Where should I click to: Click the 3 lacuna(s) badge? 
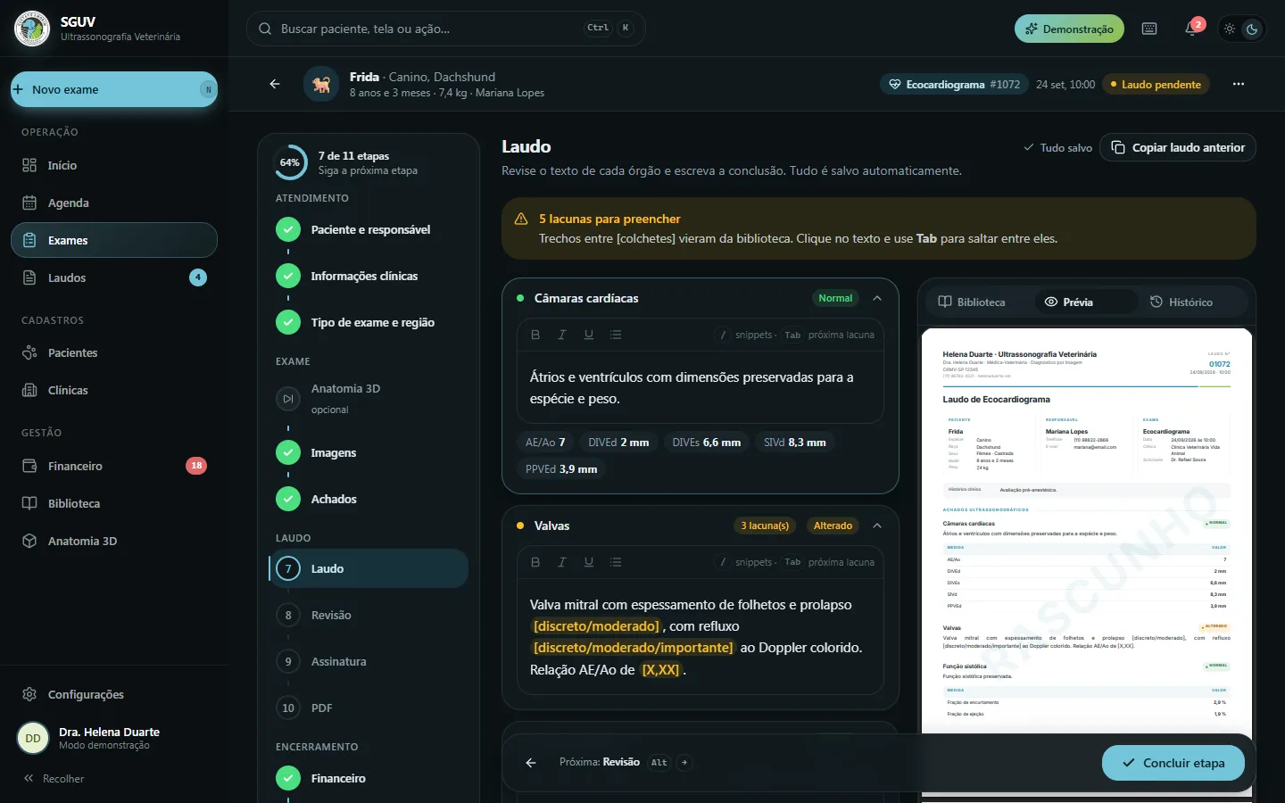pos(765,526)
